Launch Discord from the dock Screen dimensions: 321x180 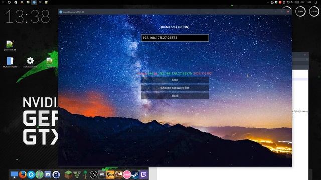48,175
